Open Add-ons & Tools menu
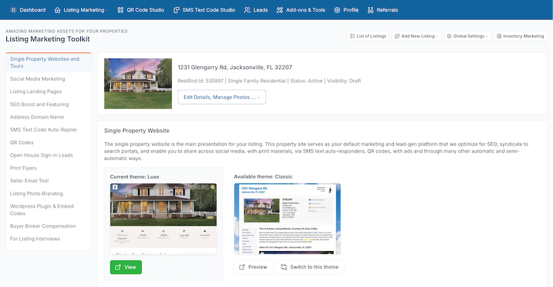This screenshot has height=287, width=553. [301, 10]
